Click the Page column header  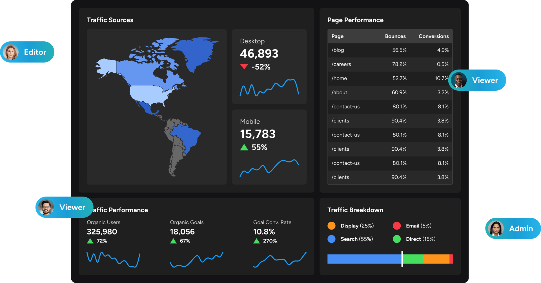click(x=337, y=36)
